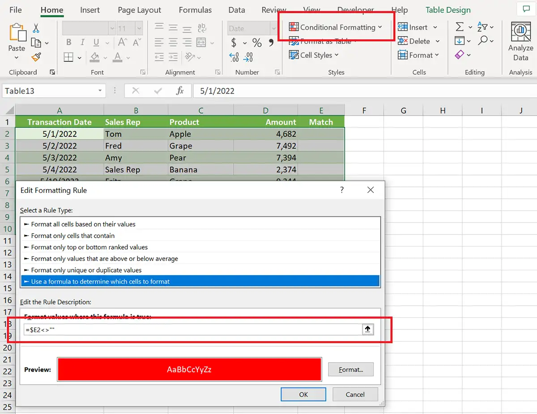Switch to the Data tab
Image resolution: width=537 pixels, height=414 pixels.
point(236,10)
